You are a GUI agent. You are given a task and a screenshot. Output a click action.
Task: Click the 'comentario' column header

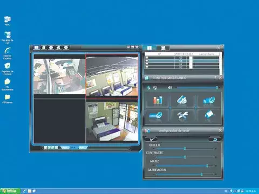point(207,54)
